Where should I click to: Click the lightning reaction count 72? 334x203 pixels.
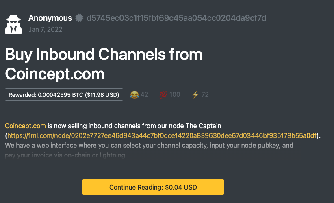(205, 95)
